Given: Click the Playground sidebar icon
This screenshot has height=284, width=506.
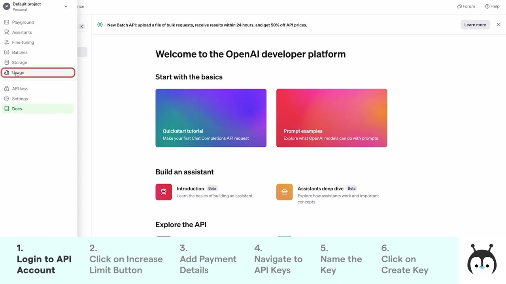Looking at the screenshot, I should click(6, 22).
